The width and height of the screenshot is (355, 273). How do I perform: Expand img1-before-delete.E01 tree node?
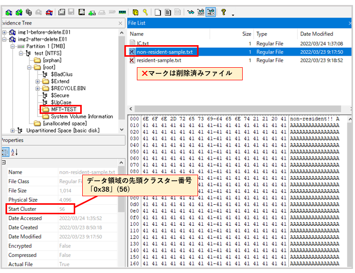(x=5, y=33)
